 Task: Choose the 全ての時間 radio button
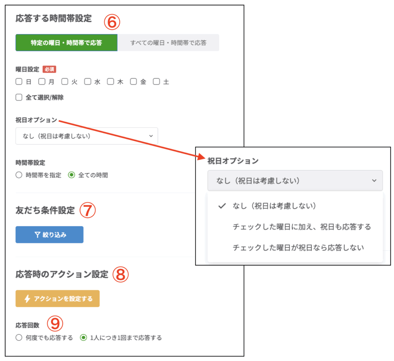click(71, 175)
